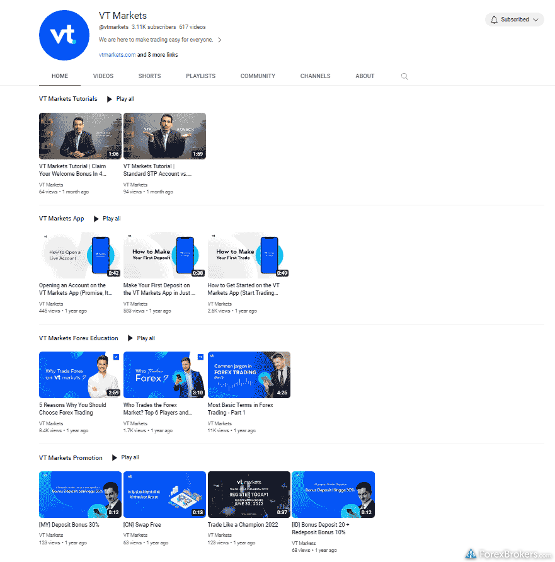This screenshot has height=562, width=555.
Task: Click '2.6K views • 1 year ago' metadata
Action: 232,311
